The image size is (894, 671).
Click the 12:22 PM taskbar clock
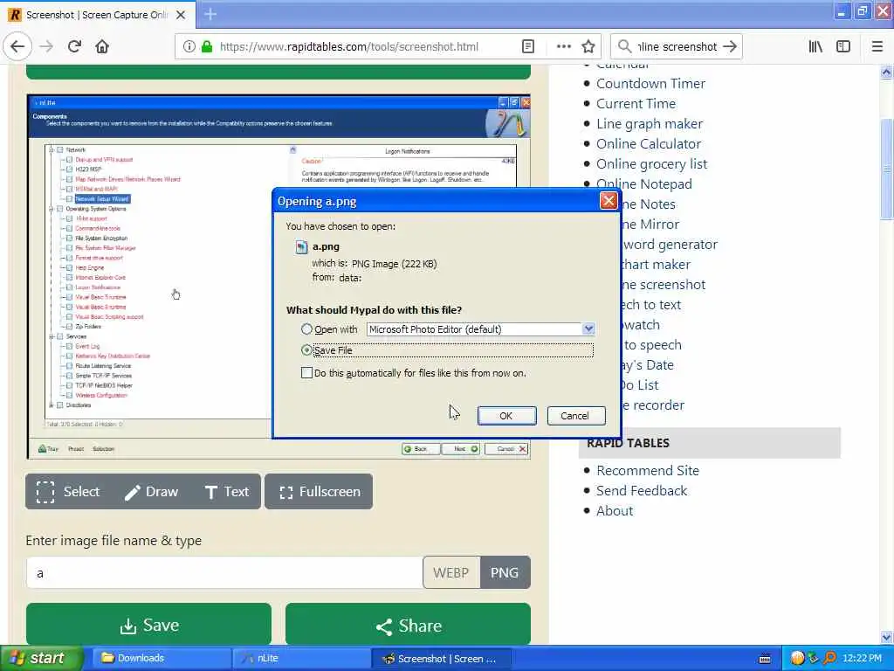(x=861, y=658)
